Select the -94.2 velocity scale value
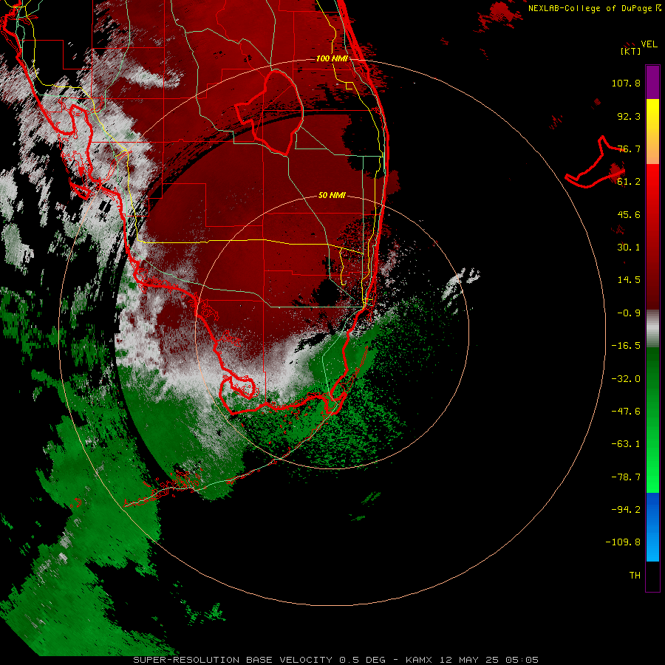This screenshot has height=665, width=665. tap(626, 509)
